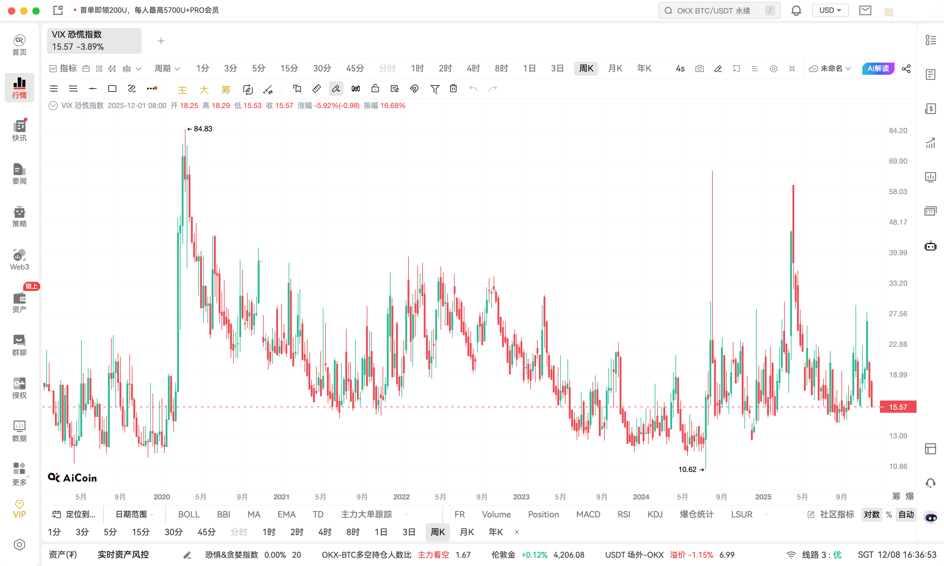
Task: Toggle the % percentage scale mode
Action: [x=889, y=514]
